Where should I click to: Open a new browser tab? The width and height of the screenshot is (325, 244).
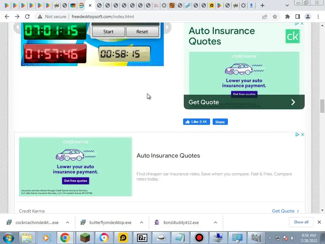coord(262,5)
